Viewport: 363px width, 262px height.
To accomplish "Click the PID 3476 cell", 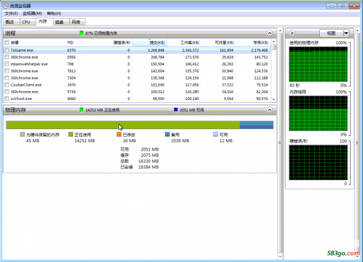I will coord(71,85).
